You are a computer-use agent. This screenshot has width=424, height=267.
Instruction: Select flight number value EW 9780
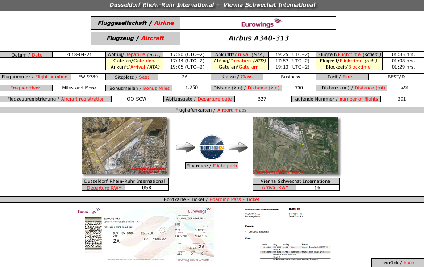point(88,77)
